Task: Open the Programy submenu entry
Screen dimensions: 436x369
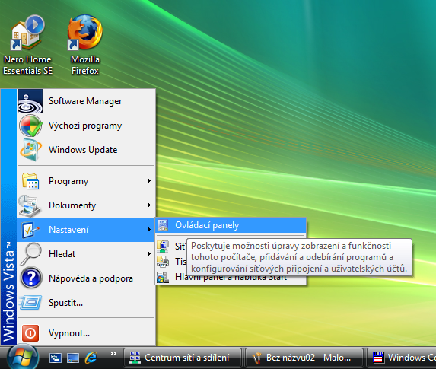Action: [86, 181]
